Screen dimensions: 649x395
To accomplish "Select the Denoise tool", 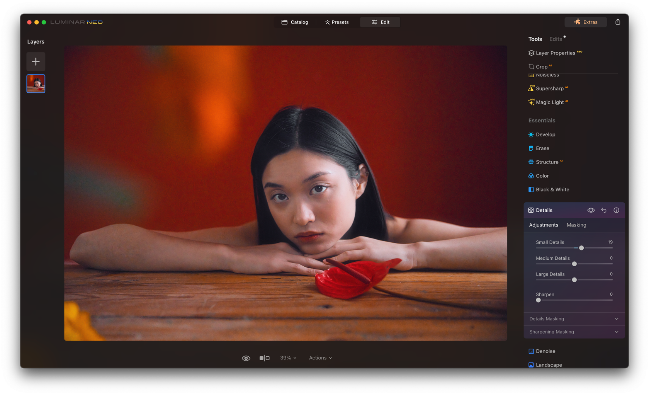I will pyautogui.click(x=546, y=351).
